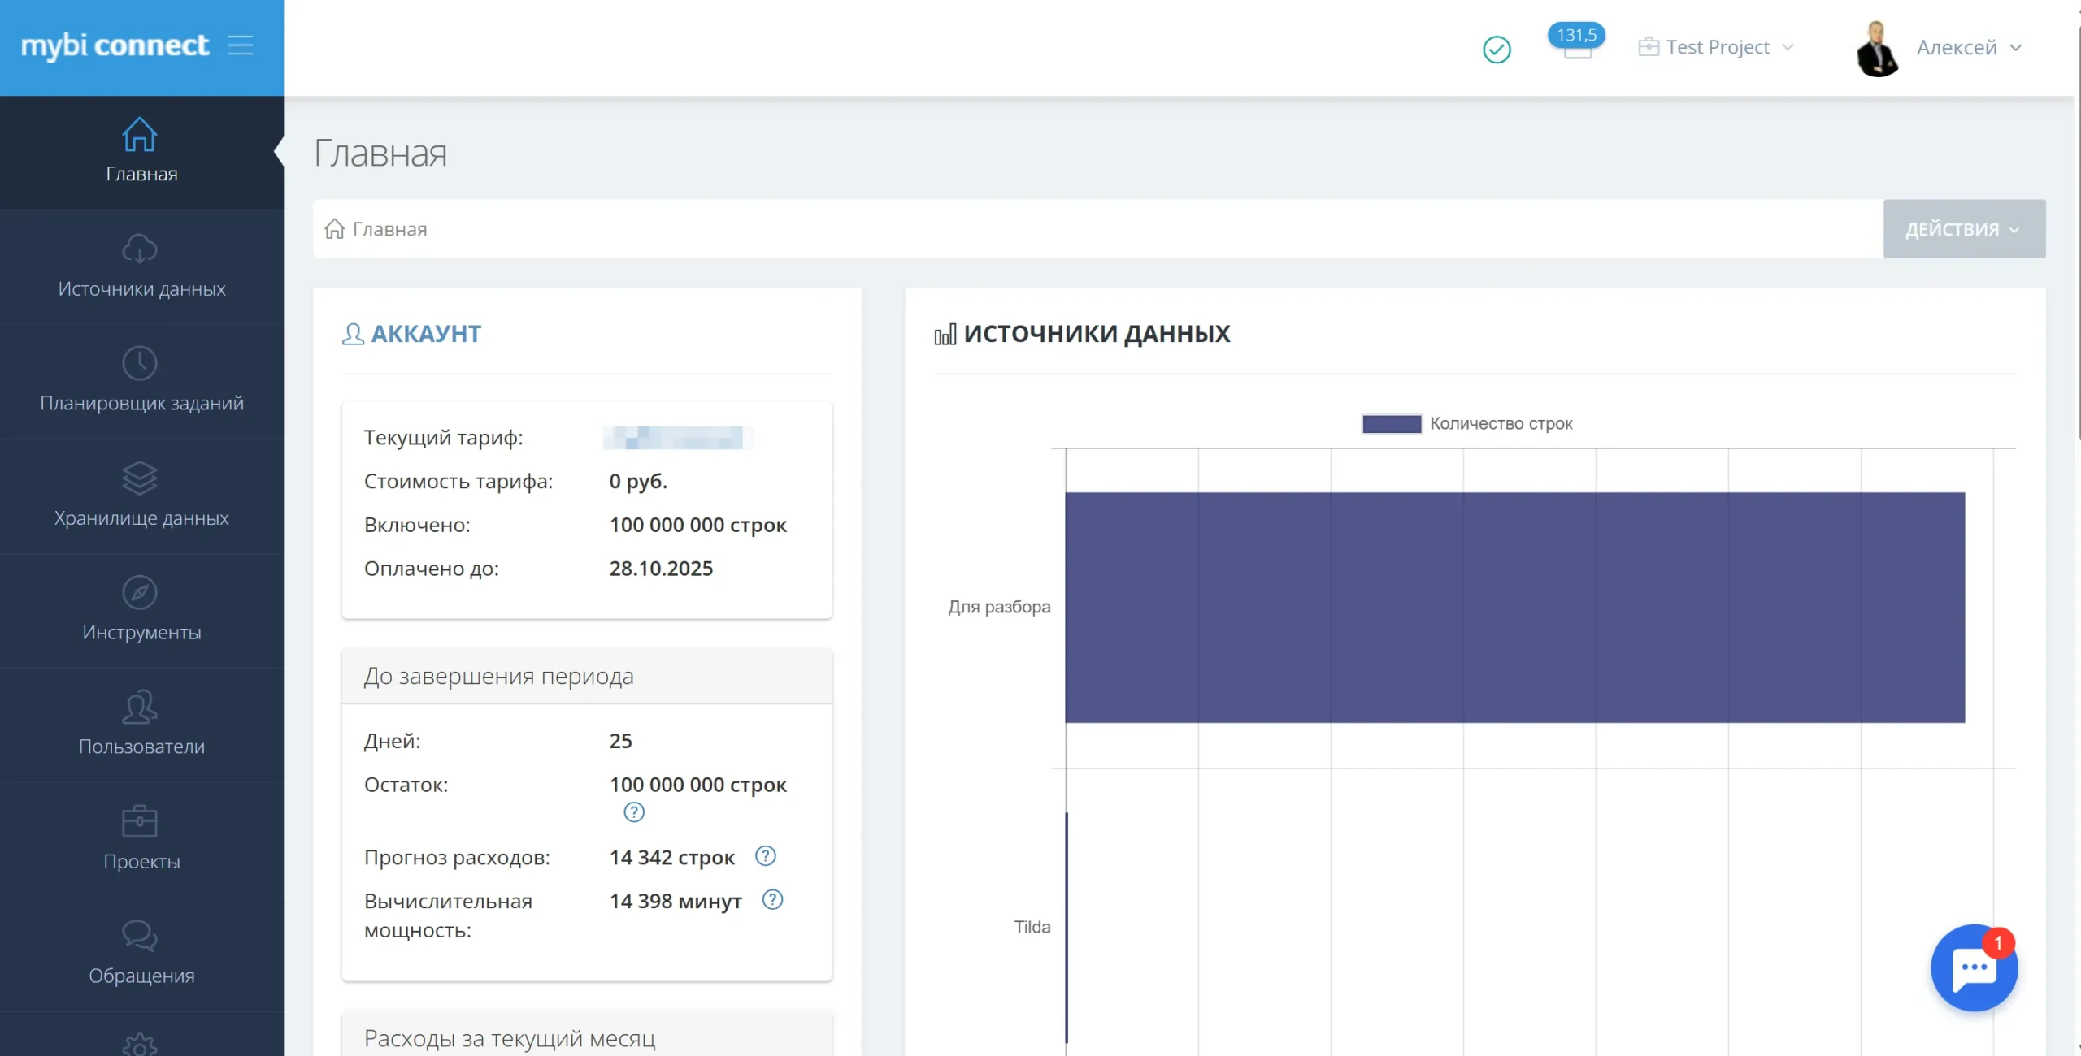Click the Для разбора chart bar
This screenshot has height=1056, width=2081.
(x=1514, y=607)
